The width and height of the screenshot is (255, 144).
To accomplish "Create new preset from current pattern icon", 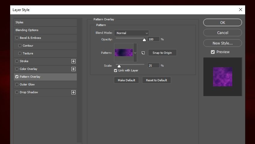I will pos(143,53).
